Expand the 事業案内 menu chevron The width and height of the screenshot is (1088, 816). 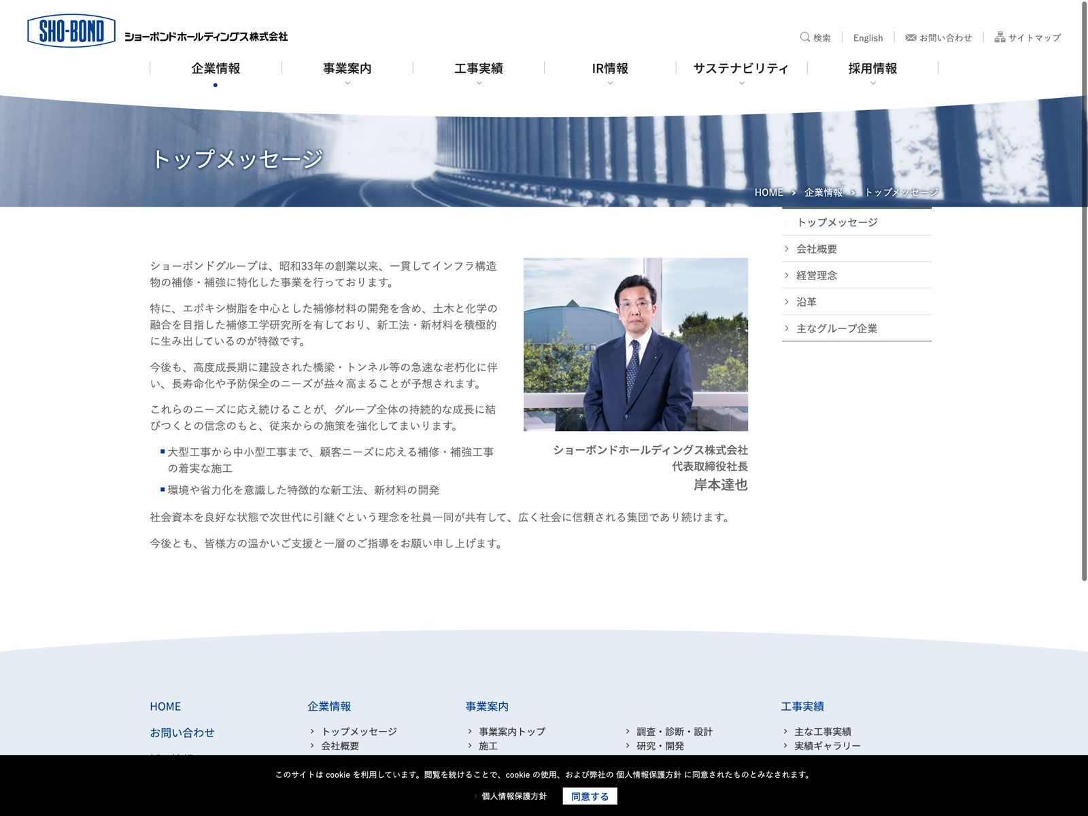[347, 83]
